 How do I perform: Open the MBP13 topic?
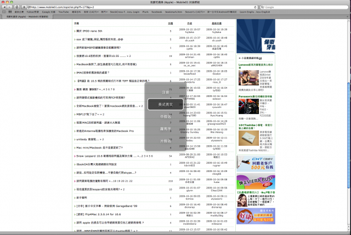[x=88, y=114]
